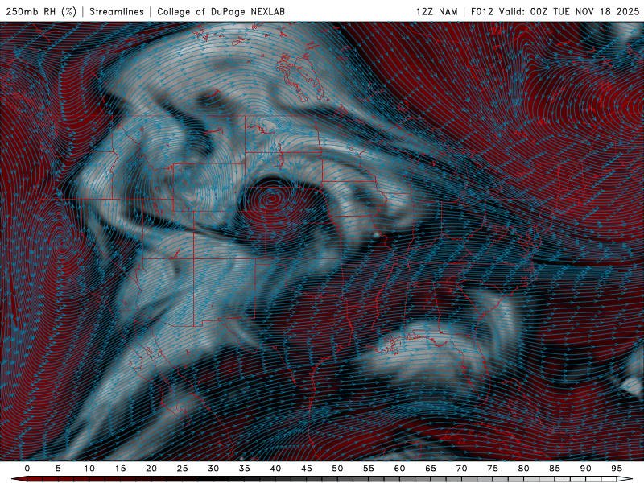Click the '85' value on color scale
Viewport: 644px width, 483px height.
(x=555, y=469)
